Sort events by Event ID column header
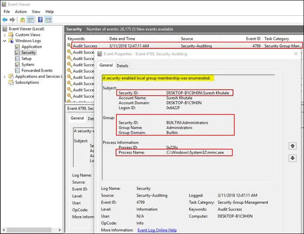The image size is (304, 234). pyautogui.click(x=253, y=39)
